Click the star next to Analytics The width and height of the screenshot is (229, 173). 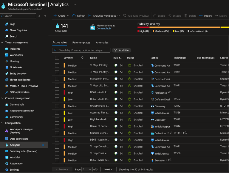pyautogui.click(x=43, y=145)
